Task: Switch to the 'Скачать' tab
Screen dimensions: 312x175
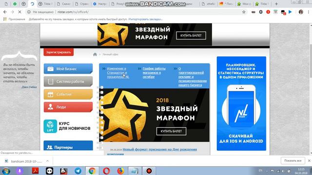Action: (x=64, y=4)
